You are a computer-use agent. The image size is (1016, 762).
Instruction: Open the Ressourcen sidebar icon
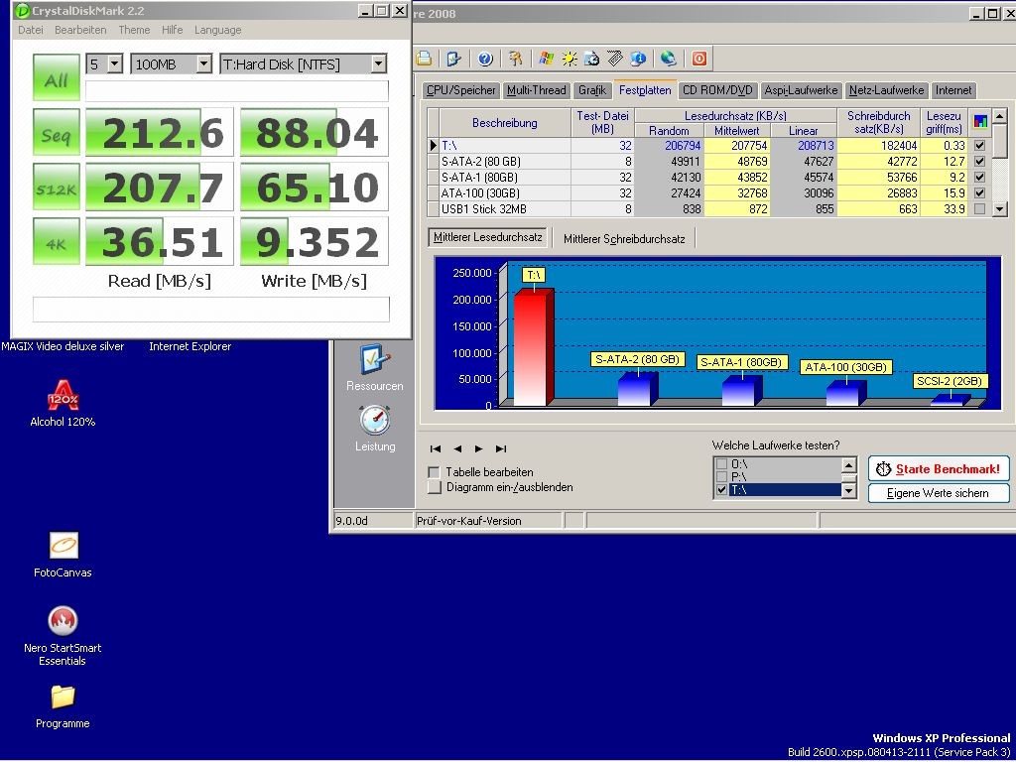tap(374, 367)
